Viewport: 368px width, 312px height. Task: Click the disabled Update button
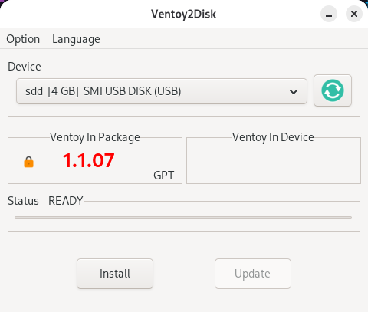[253, 274]
